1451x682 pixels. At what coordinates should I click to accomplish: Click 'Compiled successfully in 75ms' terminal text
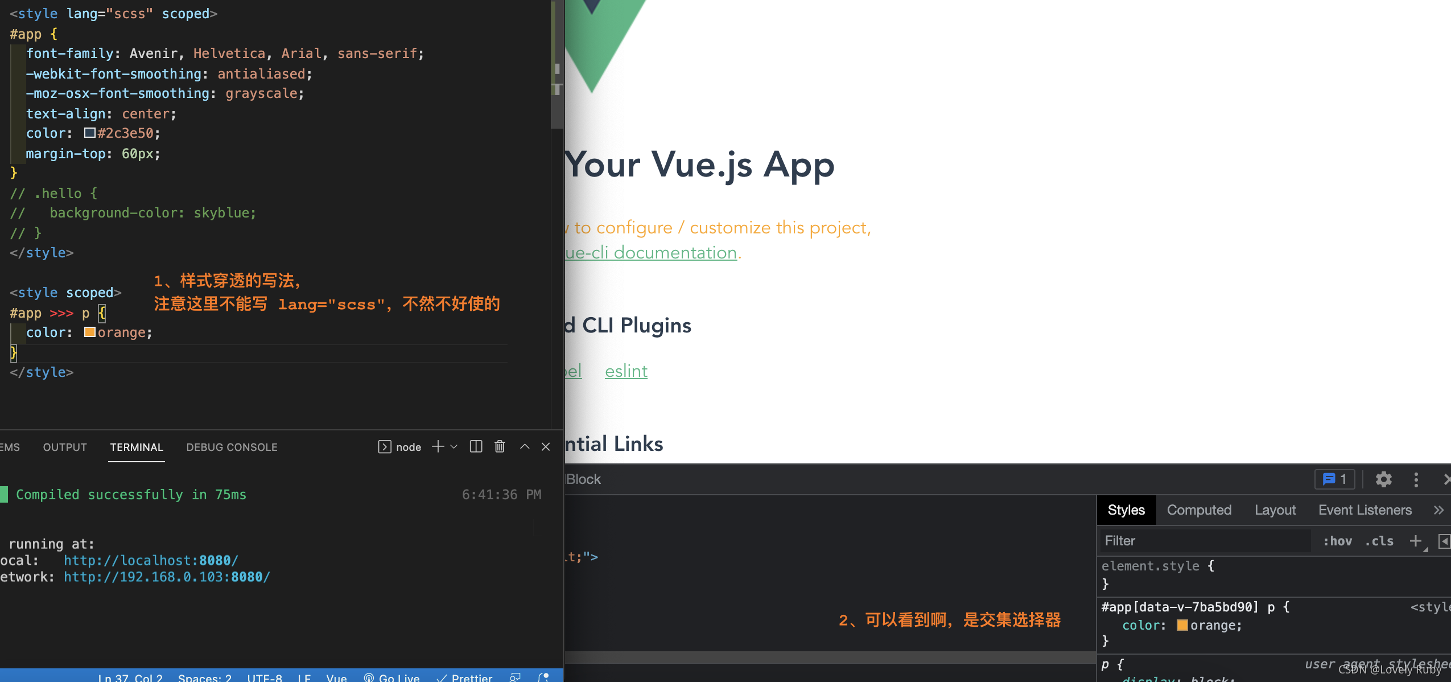[x=131, y=494]
